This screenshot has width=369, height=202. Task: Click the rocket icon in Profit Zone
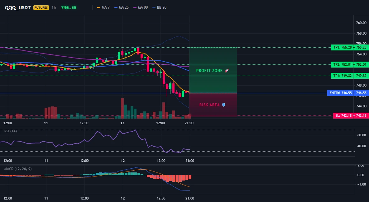click(227, 71)
